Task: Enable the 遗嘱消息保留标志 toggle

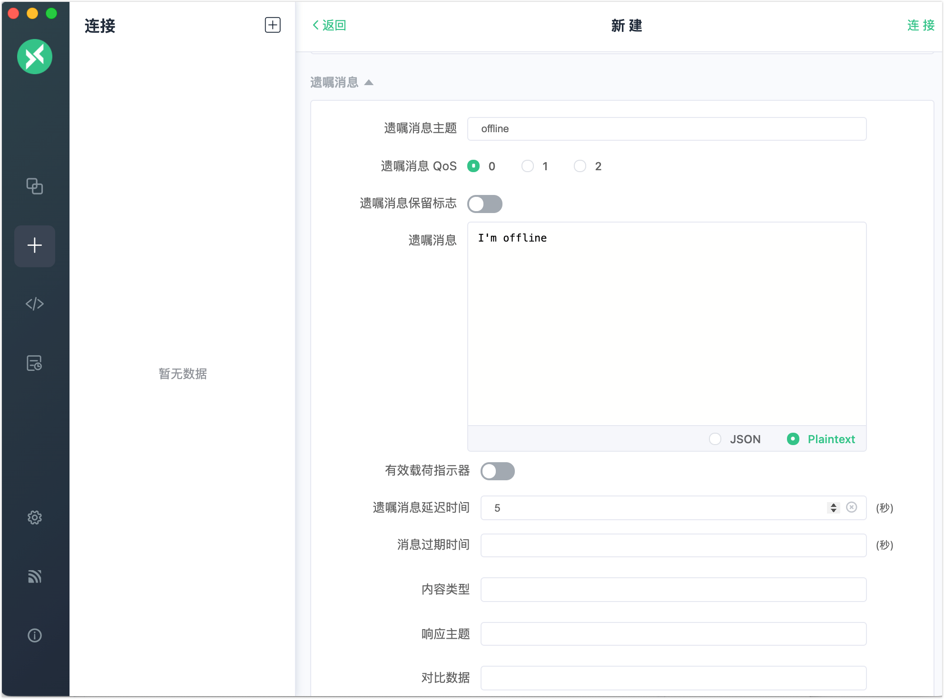Action: point(484,204)
